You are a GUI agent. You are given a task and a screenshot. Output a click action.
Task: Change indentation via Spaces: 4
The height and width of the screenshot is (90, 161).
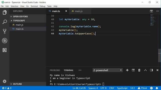pyautogui.click(x=93, y=88)
